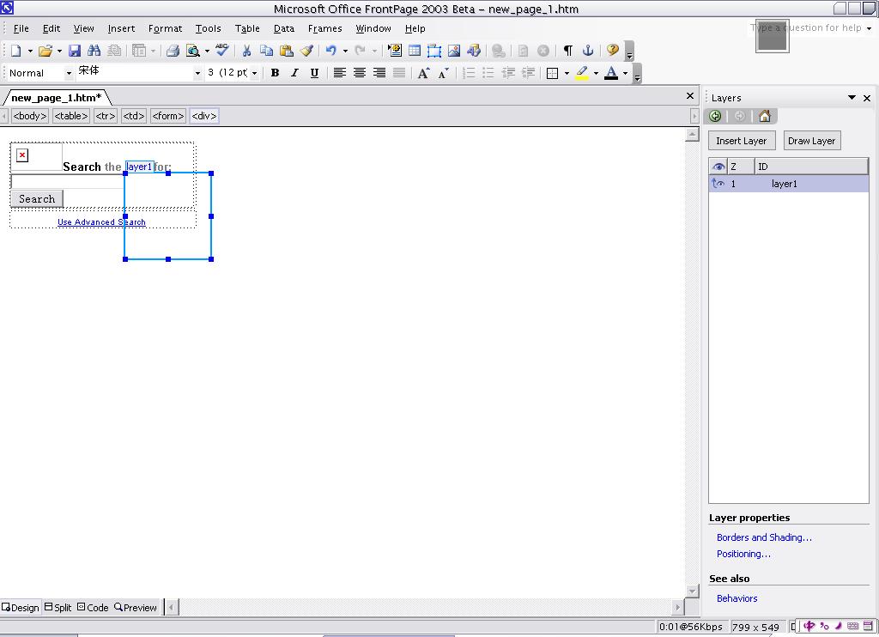Click the Insert Table icon
Screen dimensions: 879x637
pyautogui.click(x=415, y=51)
